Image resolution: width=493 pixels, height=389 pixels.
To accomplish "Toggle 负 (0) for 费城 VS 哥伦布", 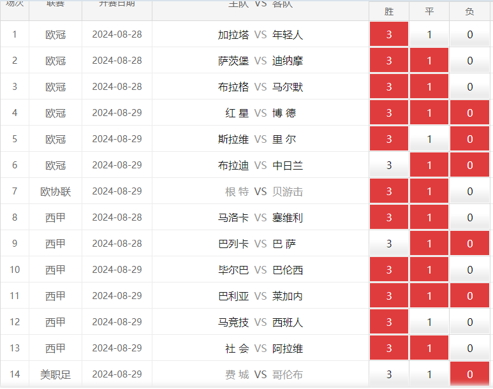I will pyautogui.click(x=470, y=373).
